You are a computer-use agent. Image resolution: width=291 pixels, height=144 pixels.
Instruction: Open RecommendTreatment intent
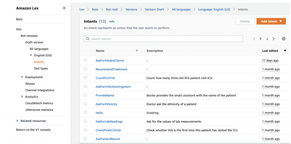coord(111,69)
